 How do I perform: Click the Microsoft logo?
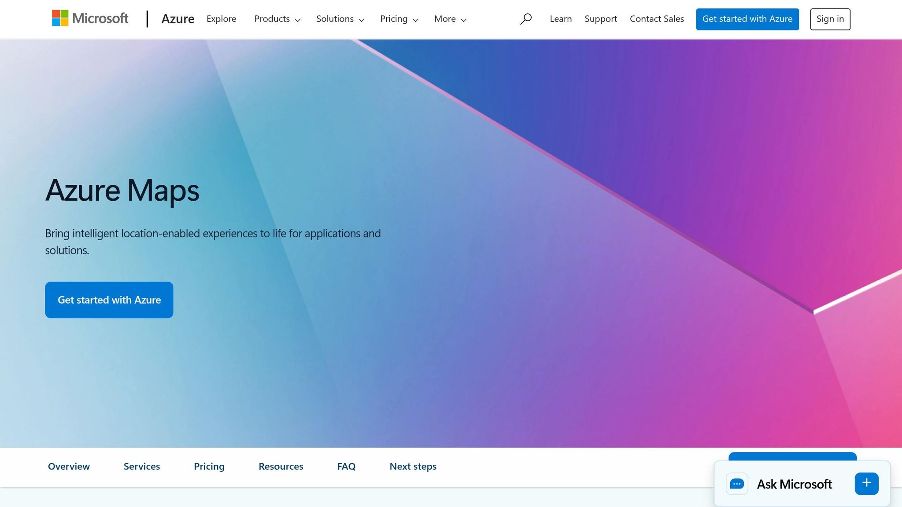click(90, 18)
